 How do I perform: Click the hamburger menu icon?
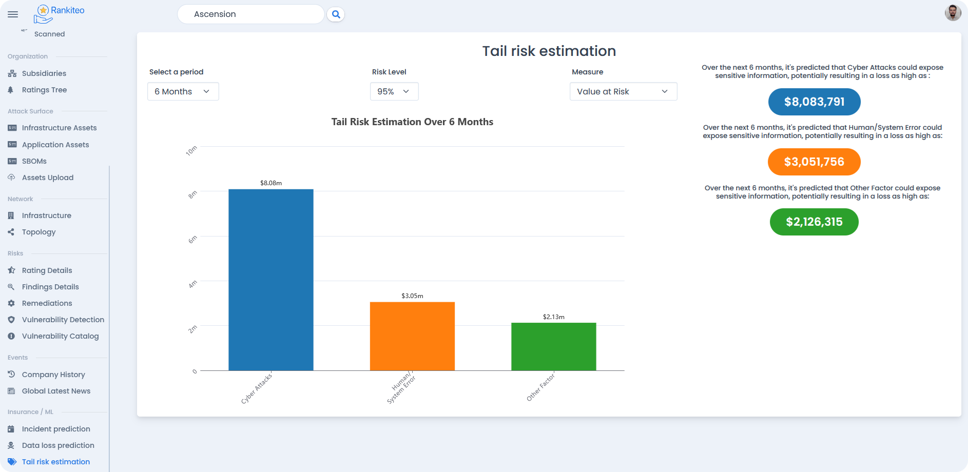[13, 14]
